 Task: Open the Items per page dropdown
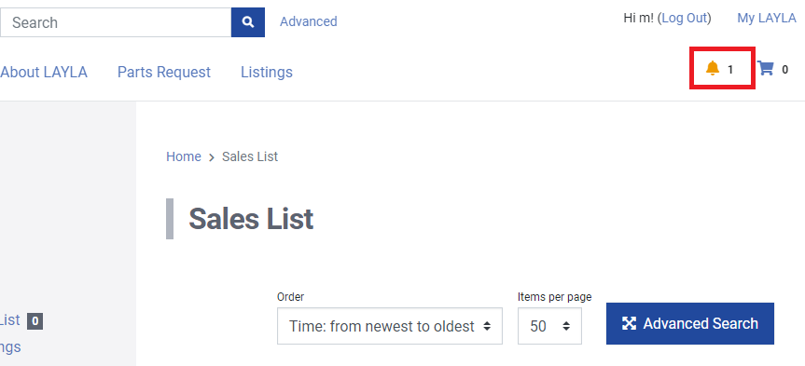549,326
